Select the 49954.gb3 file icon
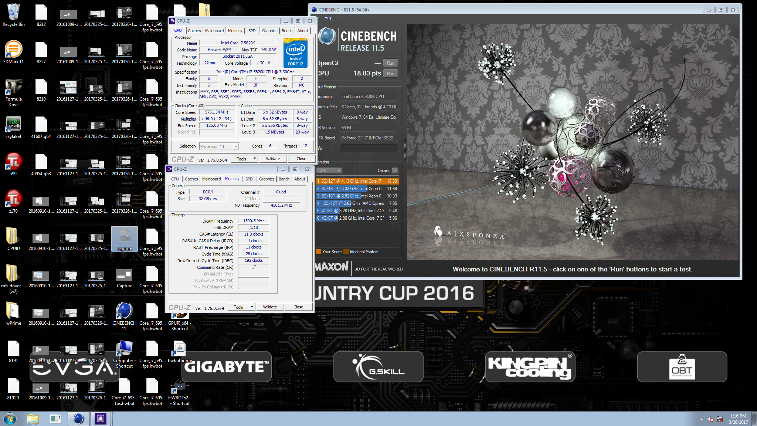The width and height of the screenshot is (757, 426). (x=41, y=165)
